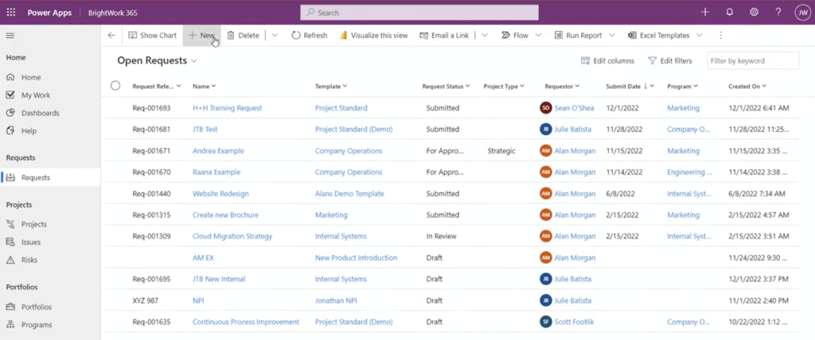Viewport: 815px width, 340px height.
Task: Open the settings gear icon
Action: (x=754, y=12)
